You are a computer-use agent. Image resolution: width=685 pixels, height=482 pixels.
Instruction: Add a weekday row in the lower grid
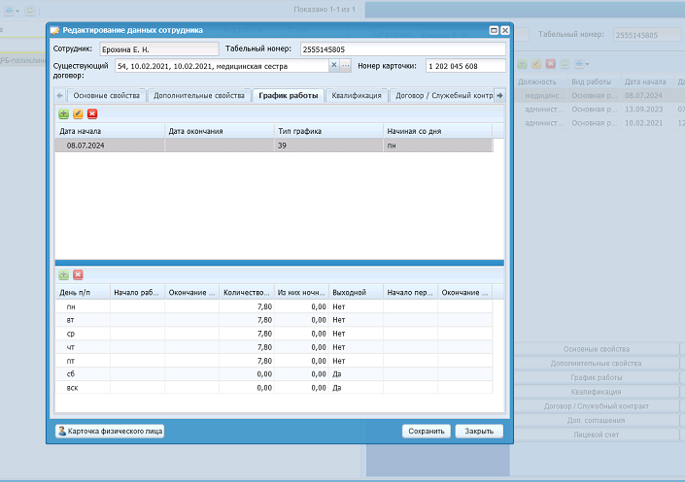64,274
